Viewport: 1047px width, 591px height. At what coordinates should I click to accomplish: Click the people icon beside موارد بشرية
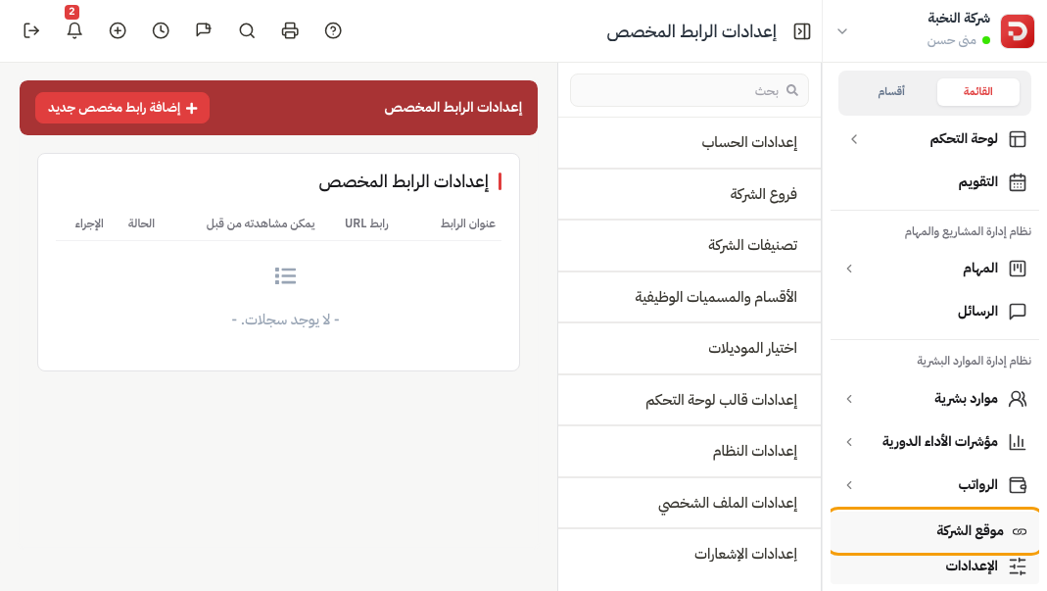(x=1017, y=399)
